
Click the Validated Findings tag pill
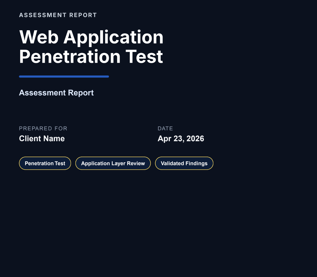184,163
